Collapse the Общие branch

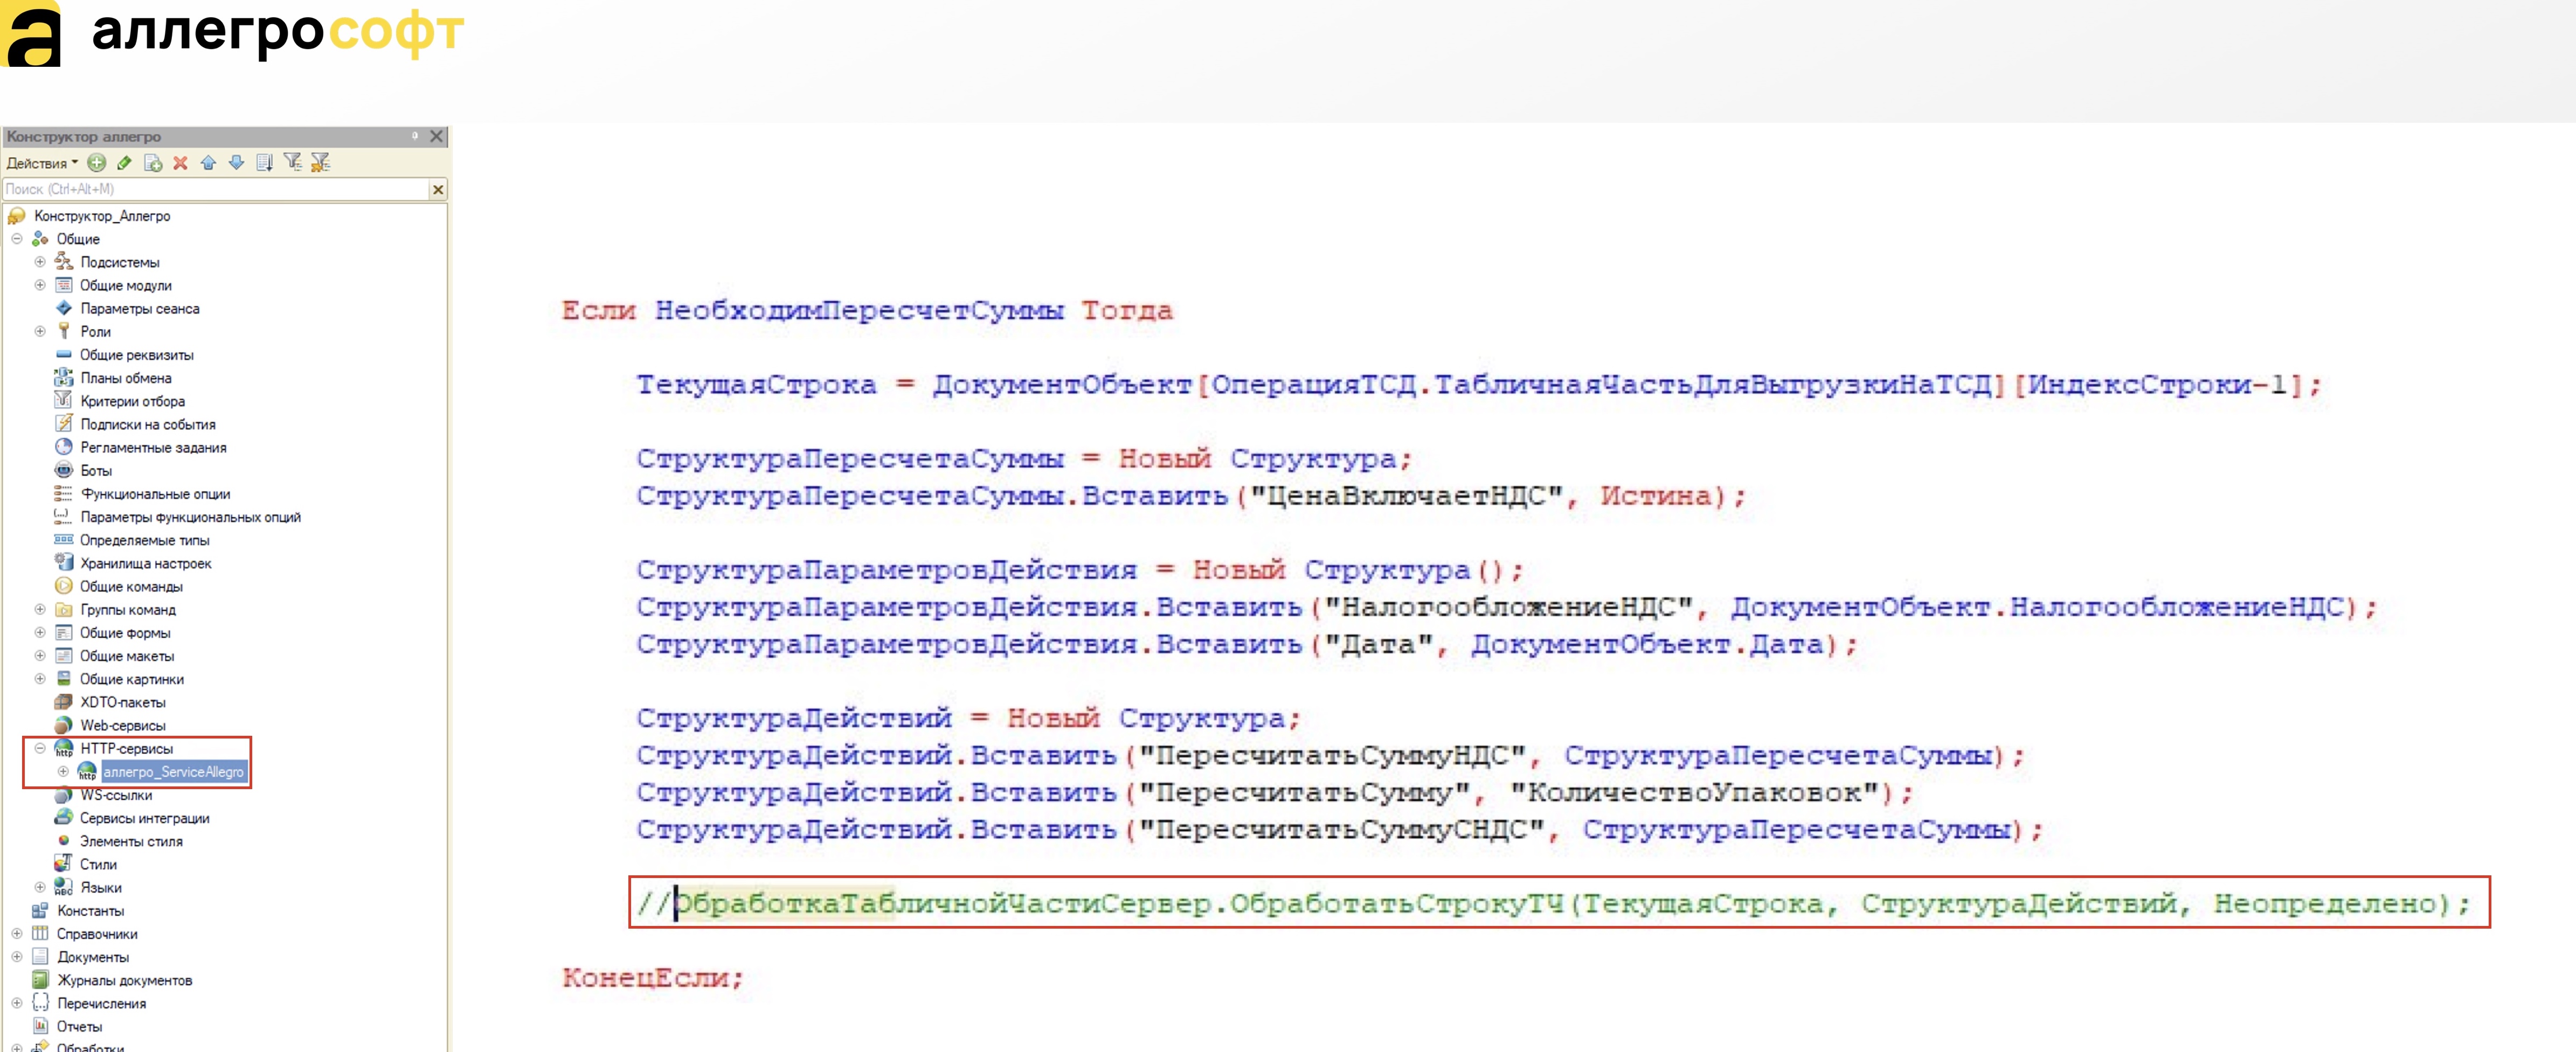tap(17, 239)
